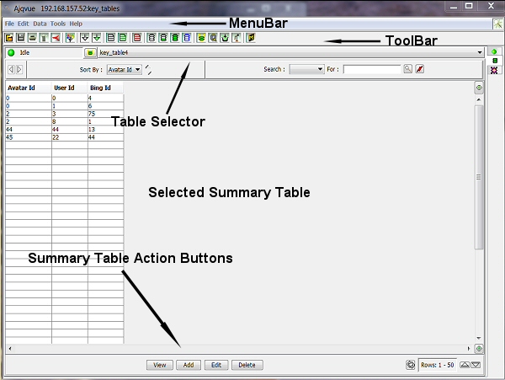Click the green status tab on the right sidebar

click(494, 52)
